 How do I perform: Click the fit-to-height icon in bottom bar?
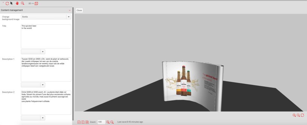(83, 122)
